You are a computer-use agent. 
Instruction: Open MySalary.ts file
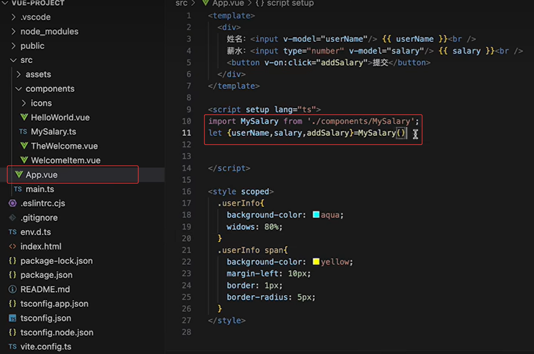coord(54,132)
